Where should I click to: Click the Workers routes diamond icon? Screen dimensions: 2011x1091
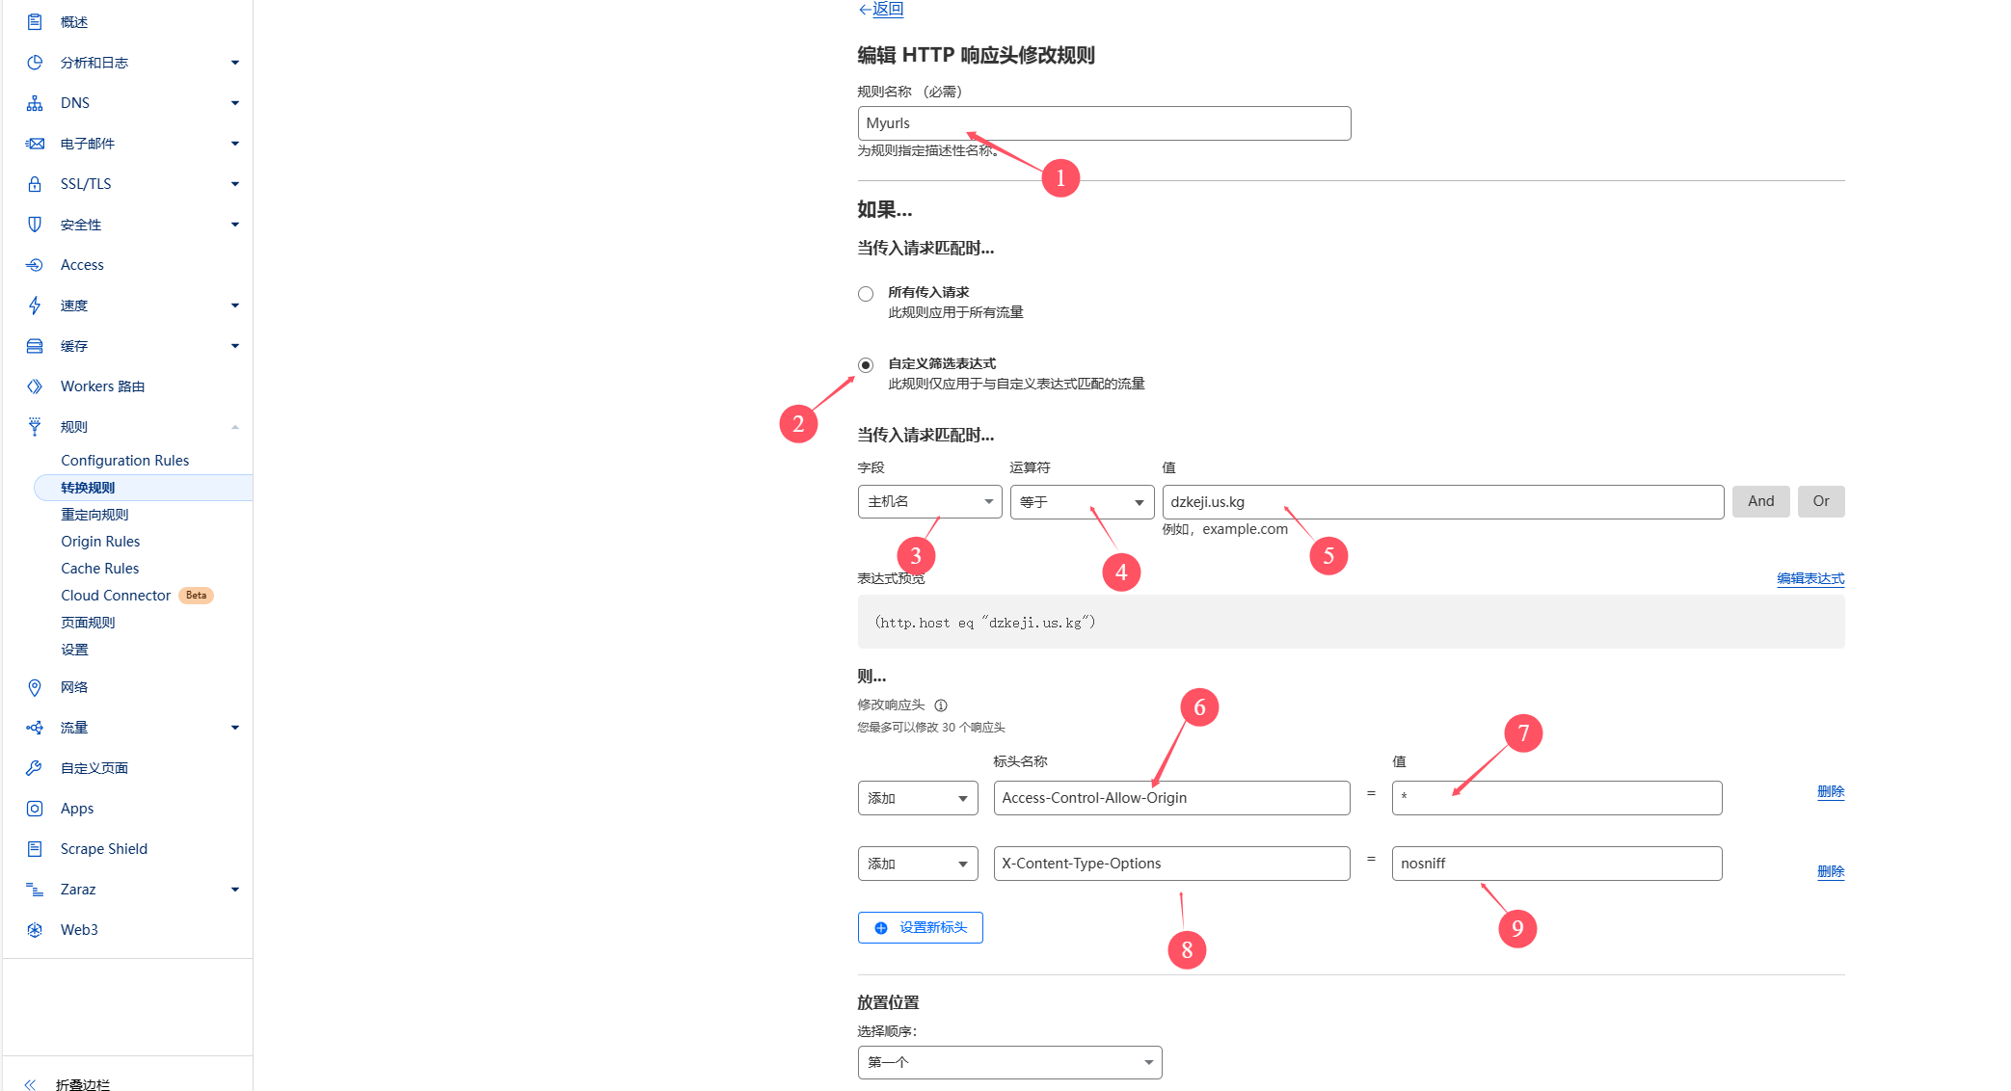(35, 386)
